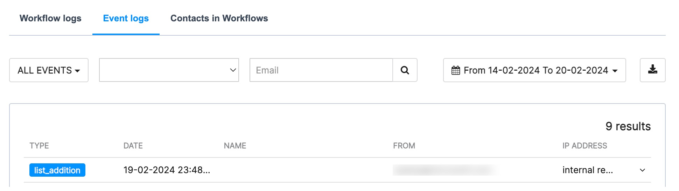
Task: Switch to the Workflow logs tab
Action: point(50,18)
